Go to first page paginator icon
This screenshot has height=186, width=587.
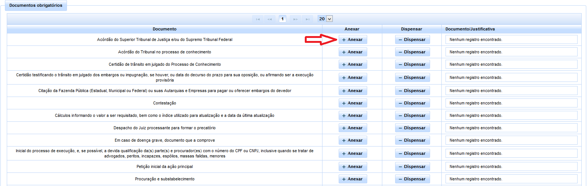(x=258, y=19)
